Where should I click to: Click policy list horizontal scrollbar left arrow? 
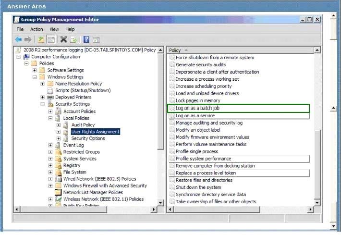click(170, 210)
